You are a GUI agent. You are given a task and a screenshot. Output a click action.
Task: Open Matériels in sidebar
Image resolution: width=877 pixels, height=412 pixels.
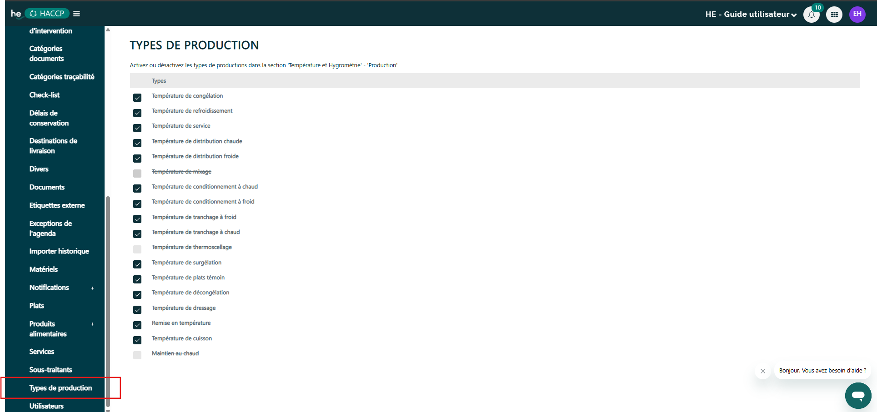44,269
